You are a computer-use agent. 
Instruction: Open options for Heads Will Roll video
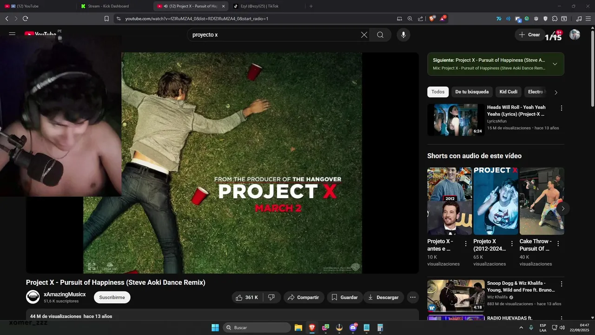pyautogui.click(x=561, y=108)
